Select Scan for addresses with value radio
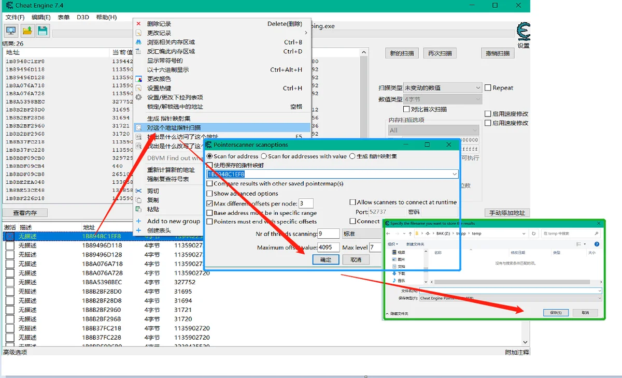622x378 pixels. coord(264,156)
